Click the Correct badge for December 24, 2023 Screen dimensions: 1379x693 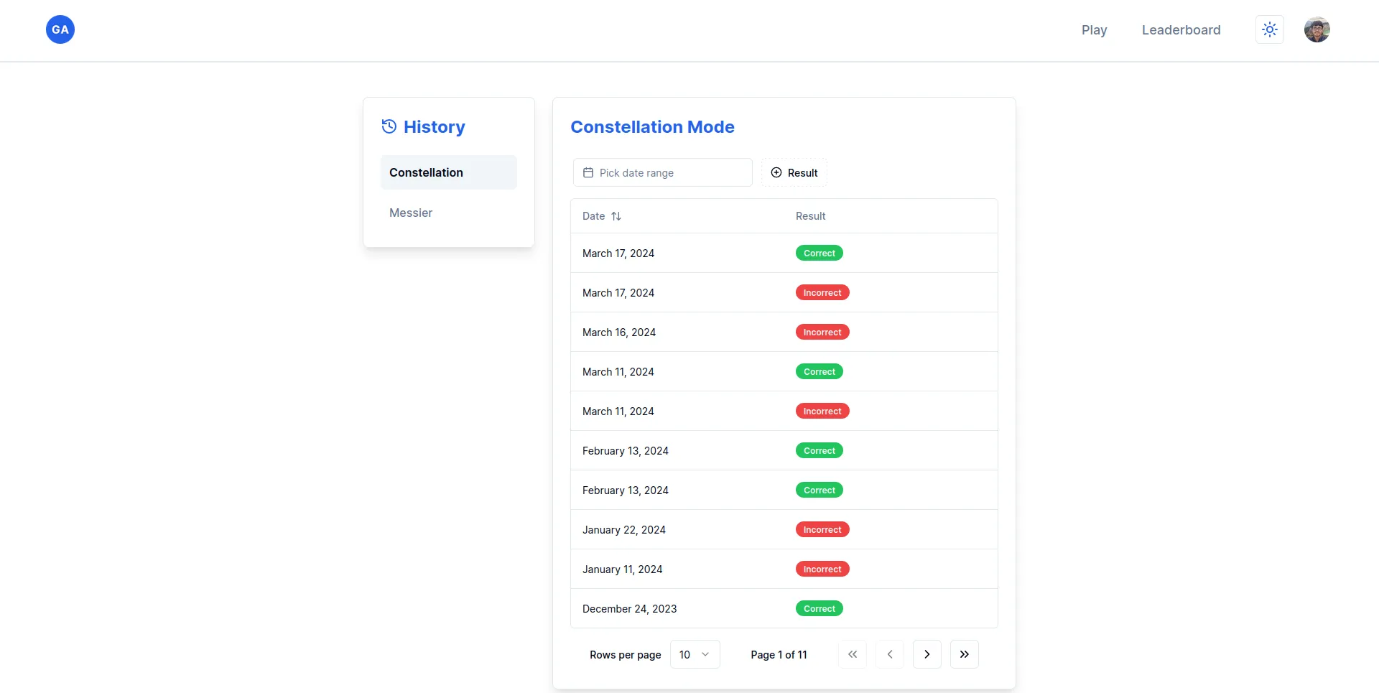[x=819, y=608]
